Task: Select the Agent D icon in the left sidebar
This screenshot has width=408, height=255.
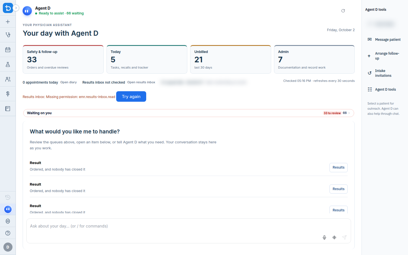Action: pyautogui.click(x=8, y=209)
